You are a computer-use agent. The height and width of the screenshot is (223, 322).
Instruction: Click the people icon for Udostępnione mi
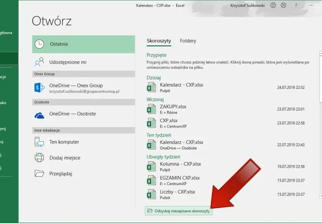point(39,62)
